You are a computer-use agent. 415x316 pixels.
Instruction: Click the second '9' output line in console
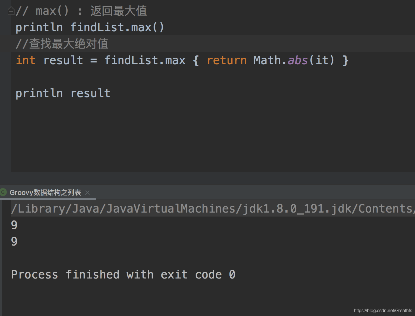[x=14, y=242]
